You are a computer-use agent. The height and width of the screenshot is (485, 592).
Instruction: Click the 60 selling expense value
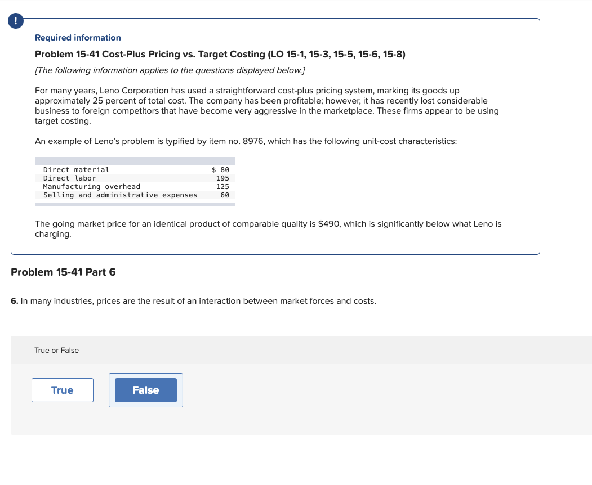pos(225,195)
